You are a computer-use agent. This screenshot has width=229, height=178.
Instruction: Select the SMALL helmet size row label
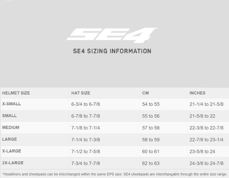9,116
